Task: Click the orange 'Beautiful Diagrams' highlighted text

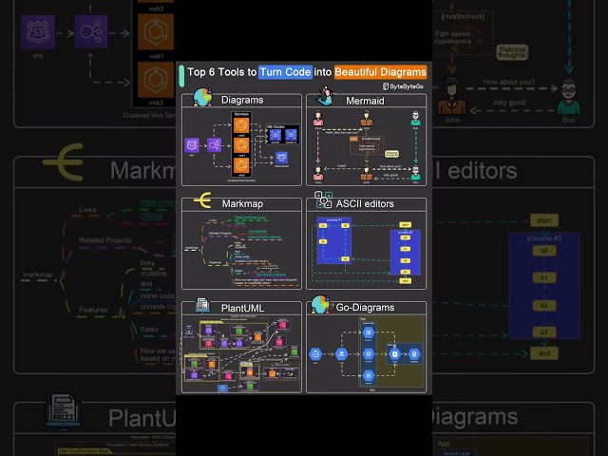Action: 380,72
